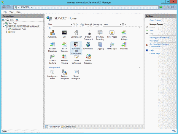Click the save icon in Connections toolbar
The height and width of the screenshot is (134, 178).
click(x=8, y=20)
